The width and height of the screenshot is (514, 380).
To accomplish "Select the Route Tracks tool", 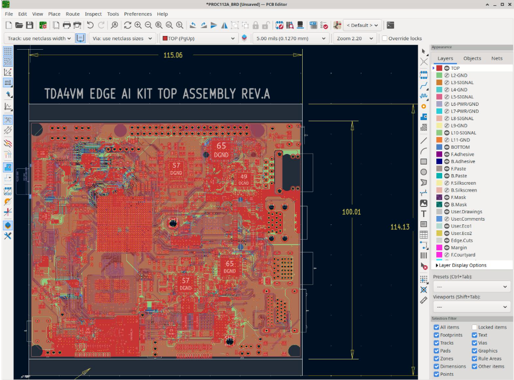I will coord(424,86).
